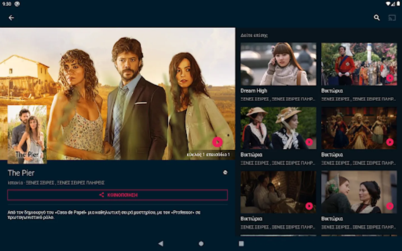The image size is (402, 251).
Task: Click the 'Δείτε επίσης' section heading
Action: (x=254, y=35)
